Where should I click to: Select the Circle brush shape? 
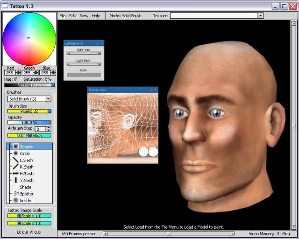pos(24,154)
